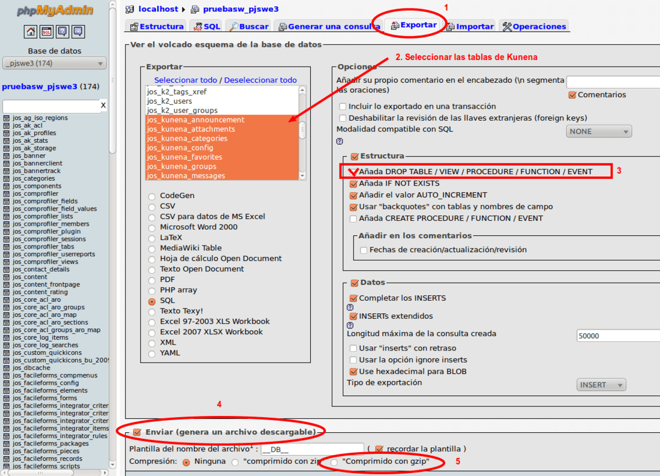Select jos_k2_users in export list
The width and height of the screenshot is (660, 476).
pyautogui.click(x=222, y=101)
